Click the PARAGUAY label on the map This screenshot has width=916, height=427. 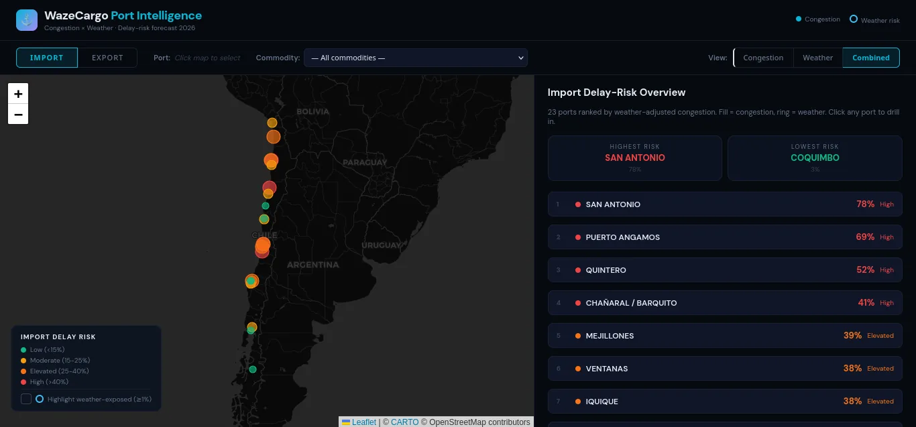(365, 162)
